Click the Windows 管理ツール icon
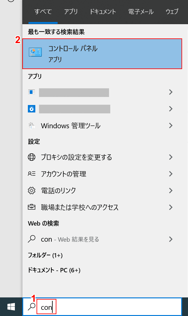This screenshot has width=188, height=316. click(x=32, y=125)
